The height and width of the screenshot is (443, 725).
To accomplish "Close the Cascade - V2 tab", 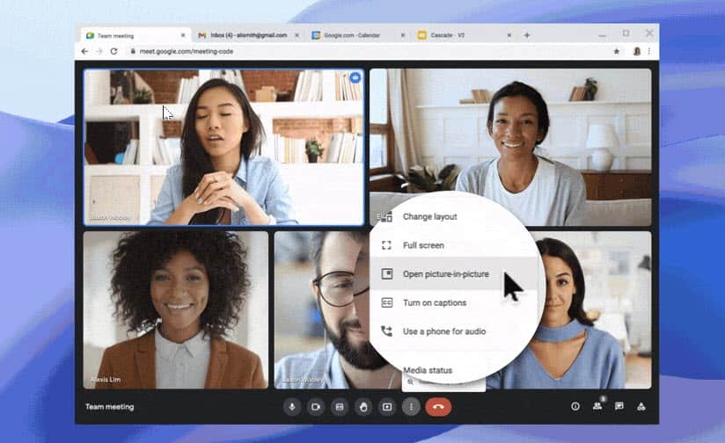I will click(x=509, y=35).
